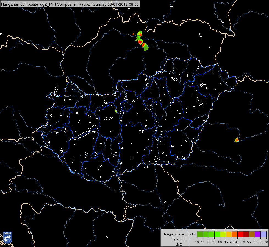Select the lavender 65-70 dBZ legend swatch
The width and height of the screenshot is (269, 247).
(264, 234)
